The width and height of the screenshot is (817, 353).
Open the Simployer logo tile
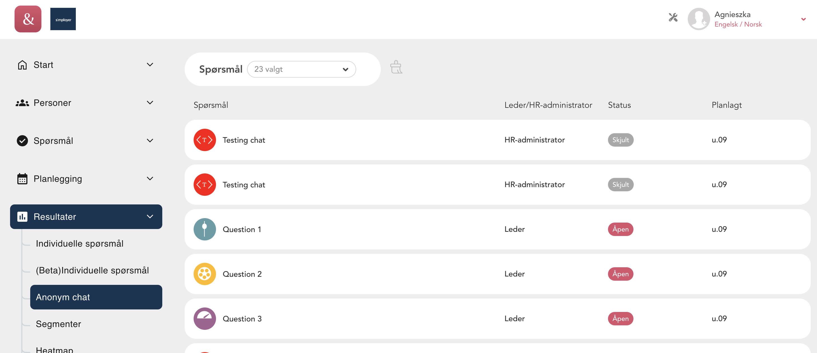[63, 19]
